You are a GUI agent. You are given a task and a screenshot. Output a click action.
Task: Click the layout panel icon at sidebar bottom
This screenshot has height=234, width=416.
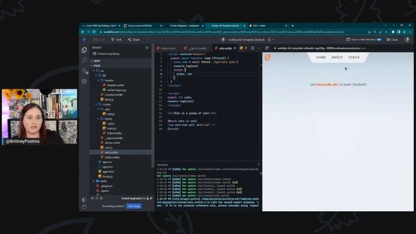(84, 207)
